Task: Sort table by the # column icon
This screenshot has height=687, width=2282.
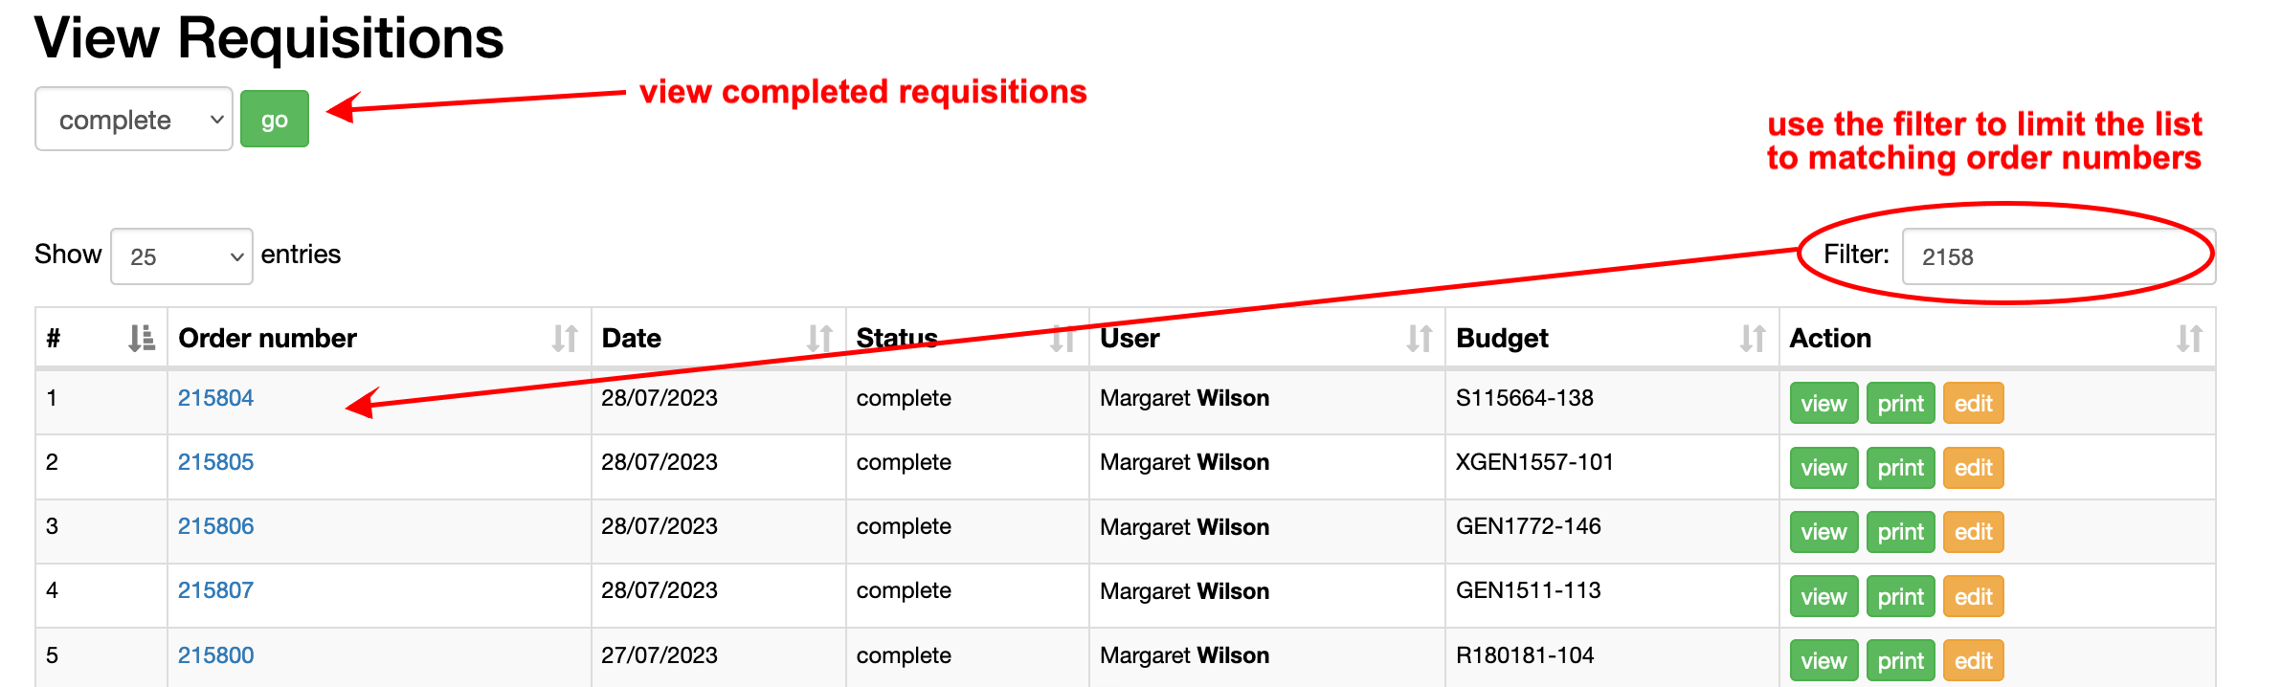Action: 142,338
